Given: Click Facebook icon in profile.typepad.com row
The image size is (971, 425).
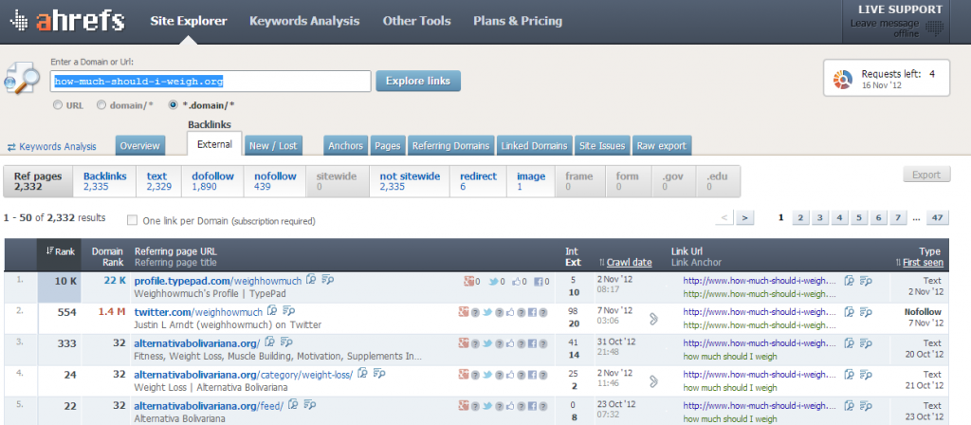Looking at the screenshot, I should 539,281.
